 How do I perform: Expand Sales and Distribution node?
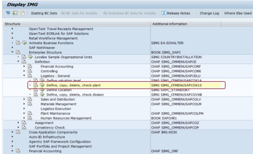(24, 99)
